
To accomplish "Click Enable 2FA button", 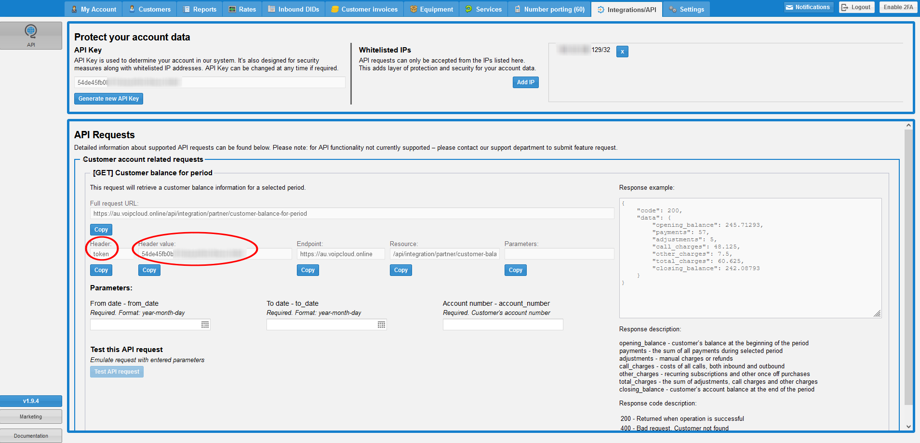I will click(898, 7).
